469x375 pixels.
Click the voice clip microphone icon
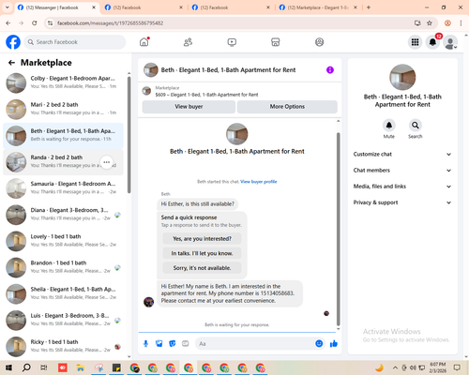(145, 344)
